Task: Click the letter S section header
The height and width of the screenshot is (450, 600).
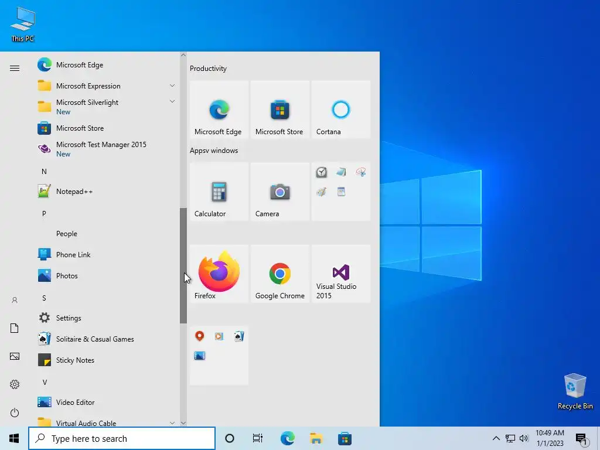Action: 44,298
